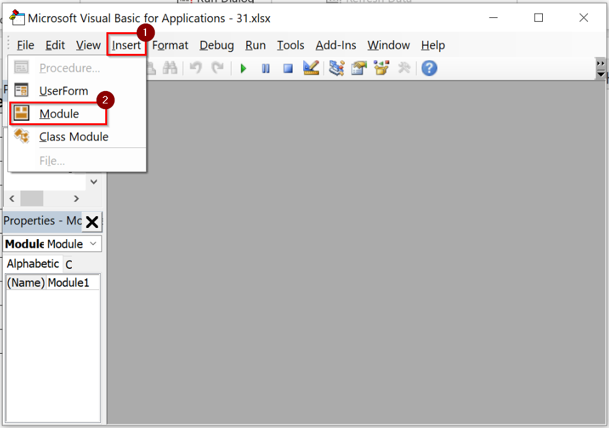Select Module in the Insert menu
Viewport: 609px width, 428px height.
click(x=58, y=114)
